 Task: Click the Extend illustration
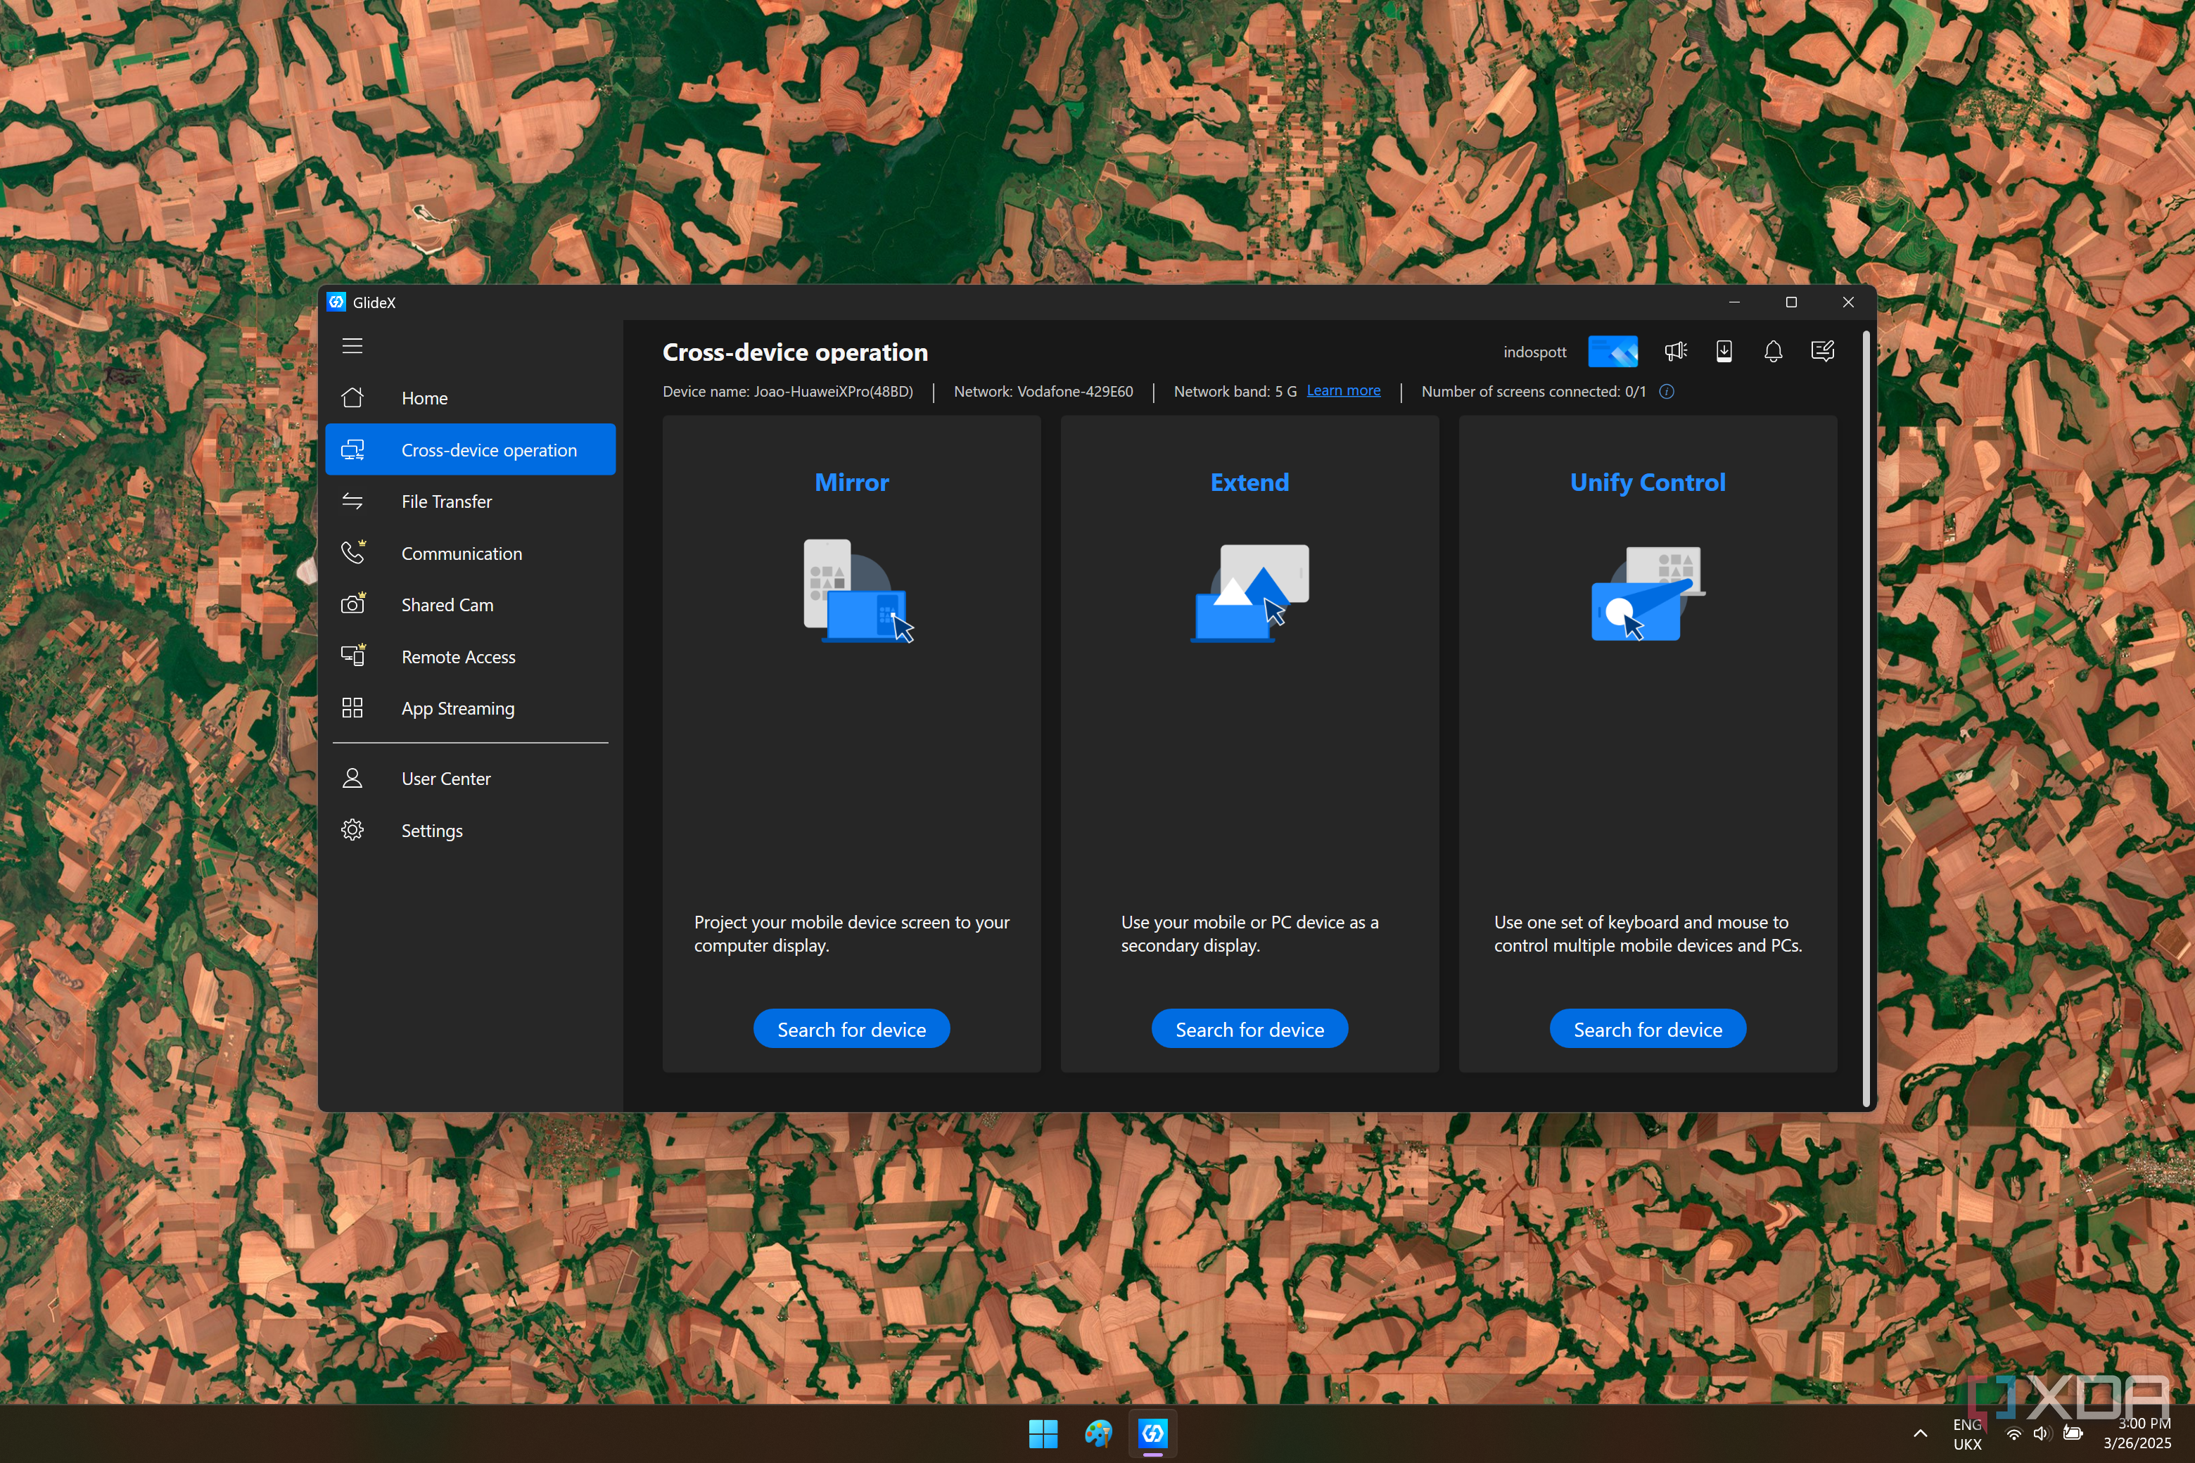point(1251,594)
